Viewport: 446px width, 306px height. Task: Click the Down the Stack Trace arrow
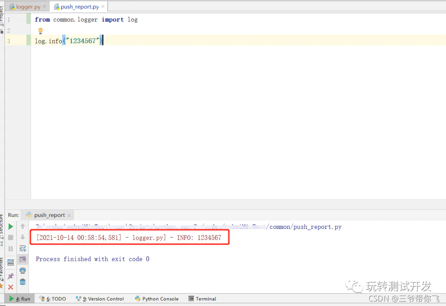click(22, 237)
